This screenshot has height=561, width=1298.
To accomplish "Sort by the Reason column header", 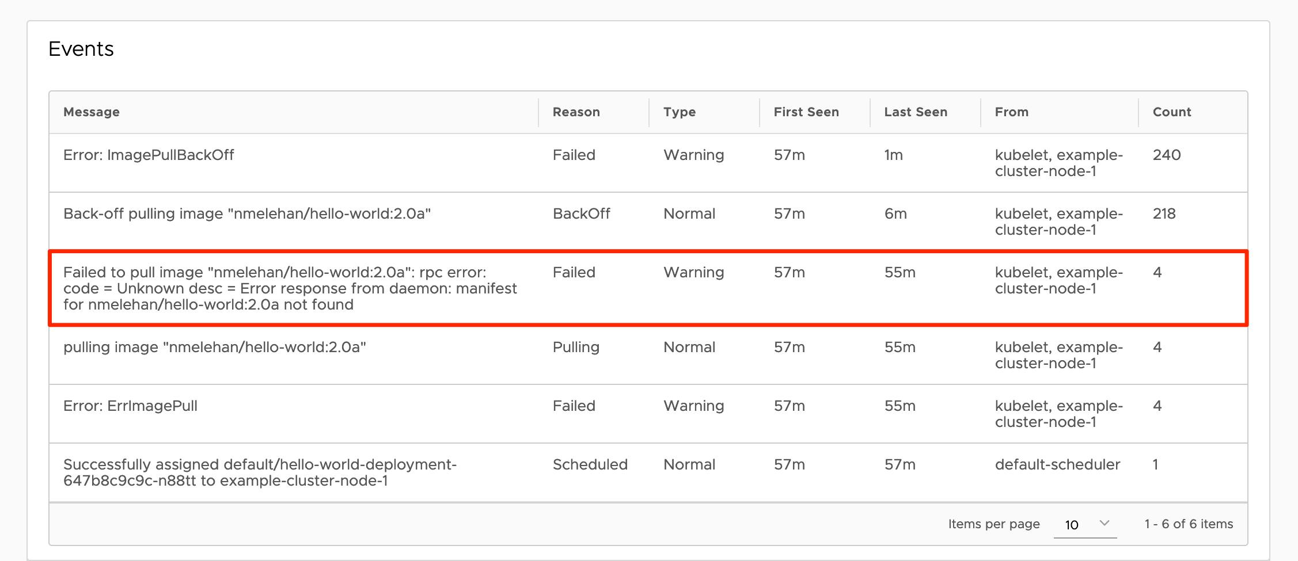I will (x=576, y=112).
